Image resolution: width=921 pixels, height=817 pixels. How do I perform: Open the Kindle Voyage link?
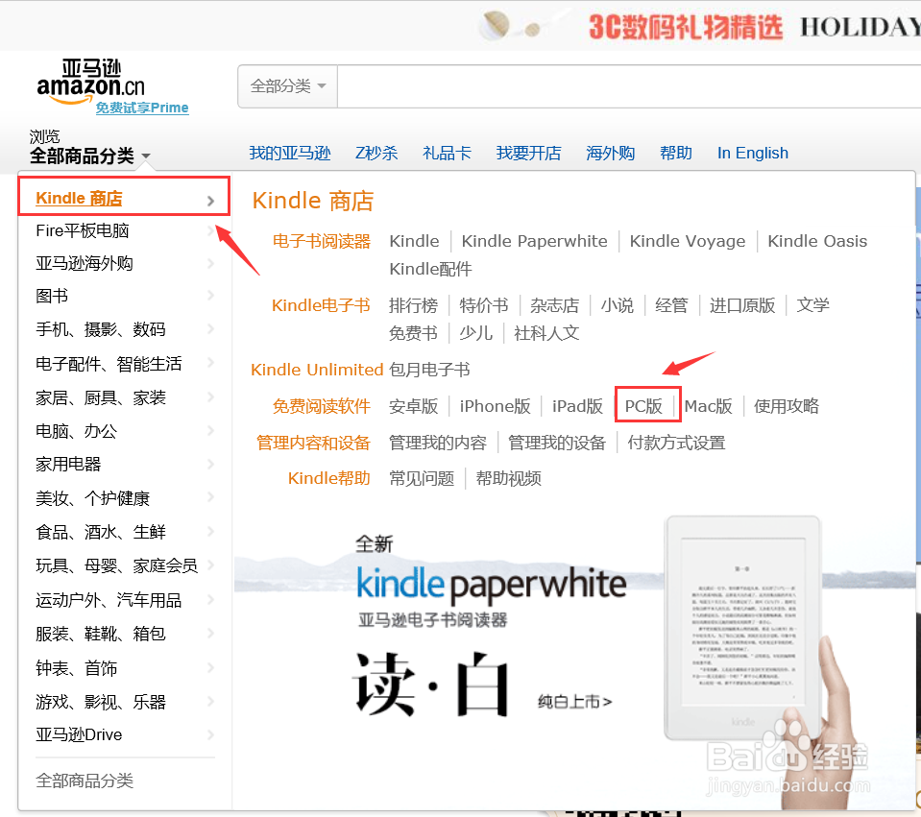tap(688, 241)
